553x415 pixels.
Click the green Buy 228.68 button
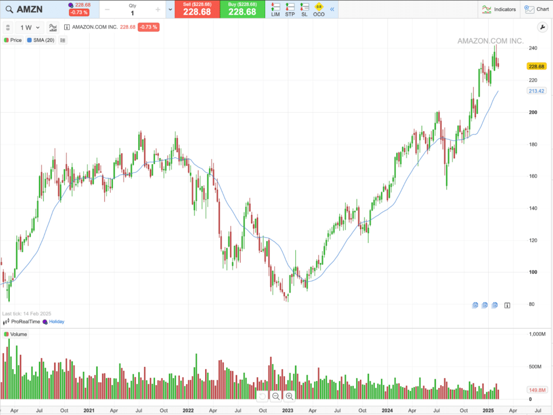242,9
